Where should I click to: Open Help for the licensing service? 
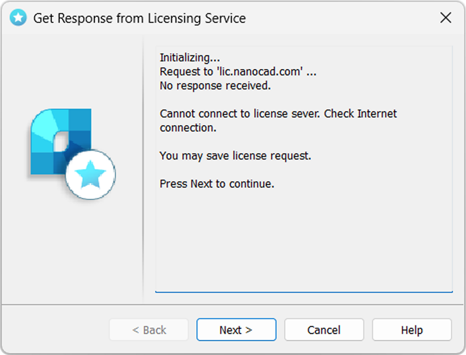pyautogui.click(x=412, y=330)
